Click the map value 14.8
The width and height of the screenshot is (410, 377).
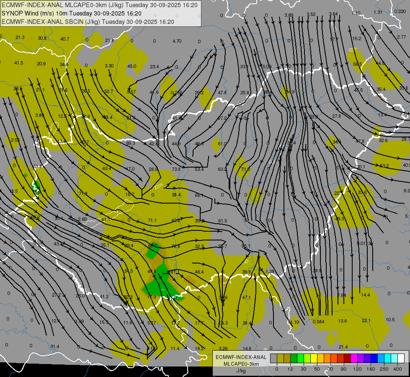(x=247, y=349)
